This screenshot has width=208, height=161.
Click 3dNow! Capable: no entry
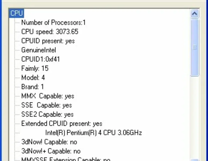49,142
